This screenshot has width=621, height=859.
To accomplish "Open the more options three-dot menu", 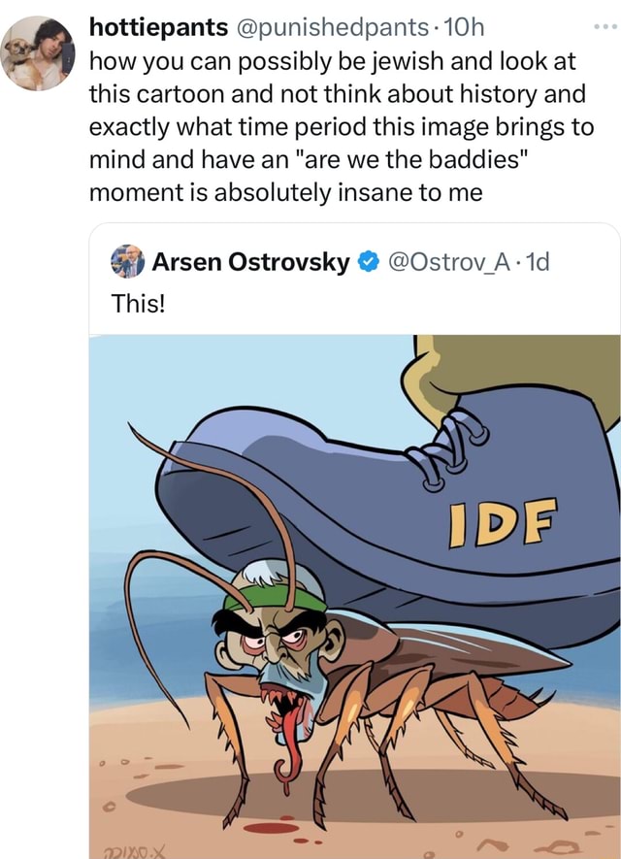I will [x=606, y=26].
